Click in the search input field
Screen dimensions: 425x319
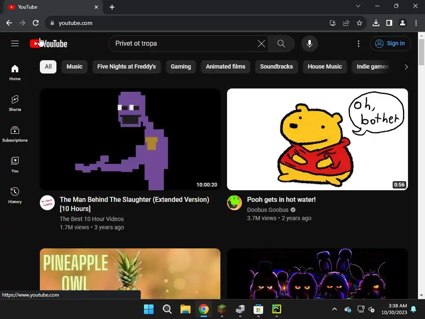(184, 43)
